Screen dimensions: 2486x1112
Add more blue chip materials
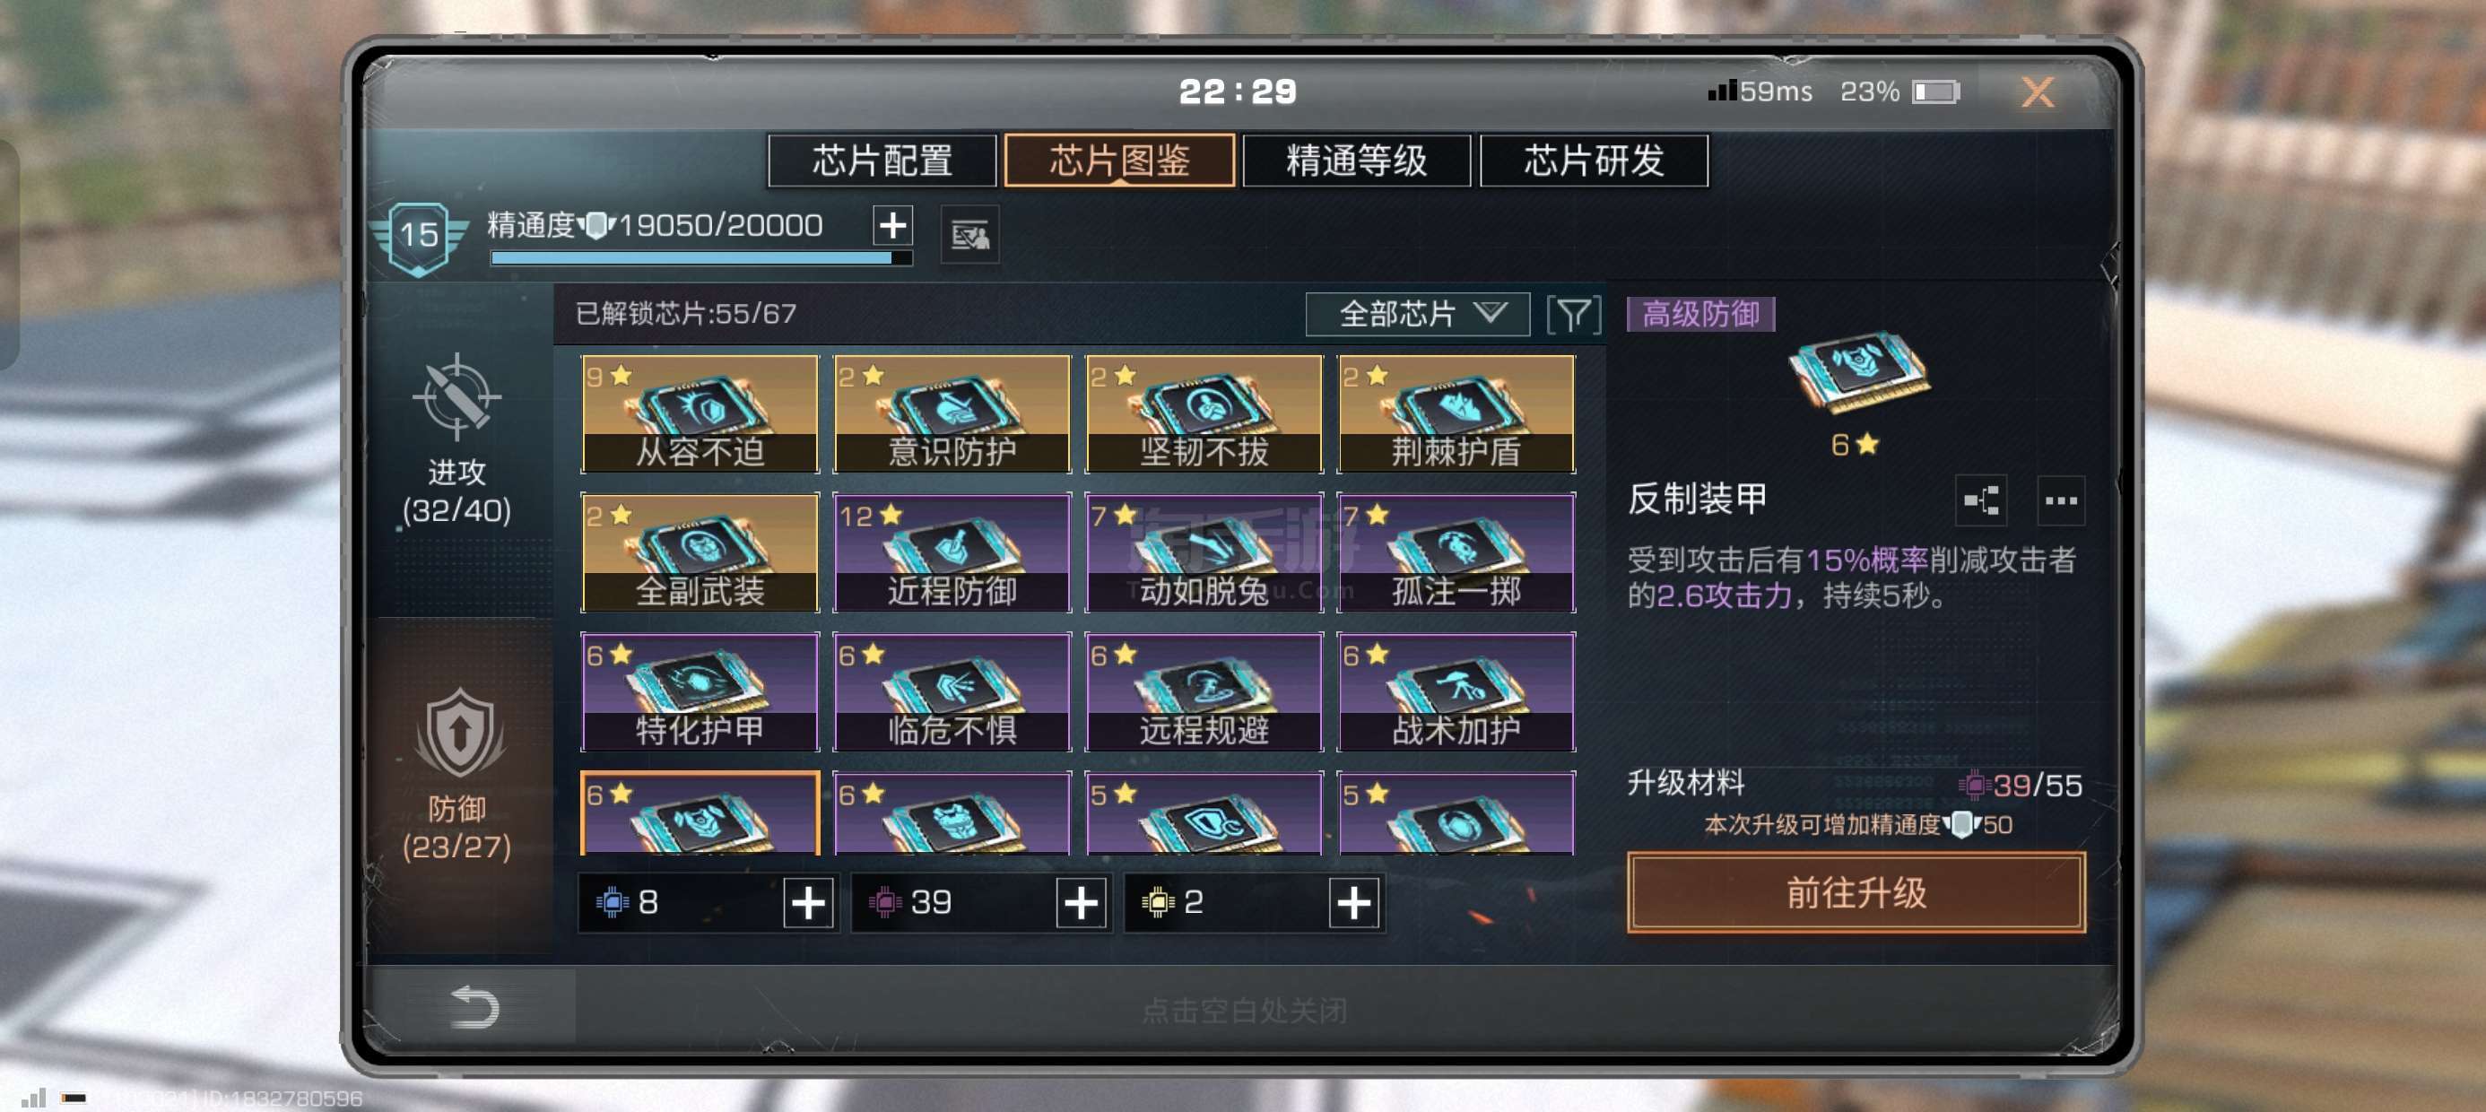(808, 902)
